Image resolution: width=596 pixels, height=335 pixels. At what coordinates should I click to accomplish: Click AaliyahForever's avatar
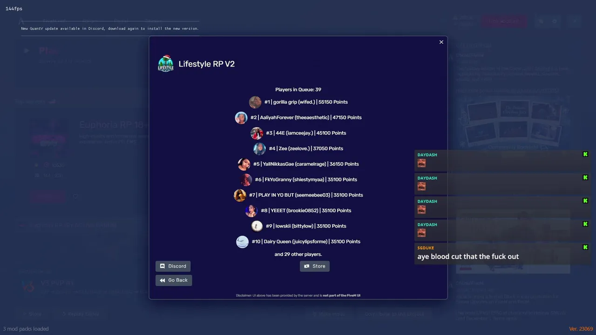click(241, 117)
